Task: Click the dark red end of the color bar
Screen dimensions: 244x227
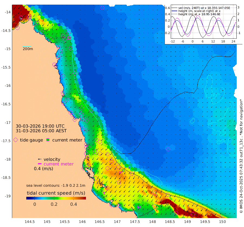Action: [x=84, y=198]
